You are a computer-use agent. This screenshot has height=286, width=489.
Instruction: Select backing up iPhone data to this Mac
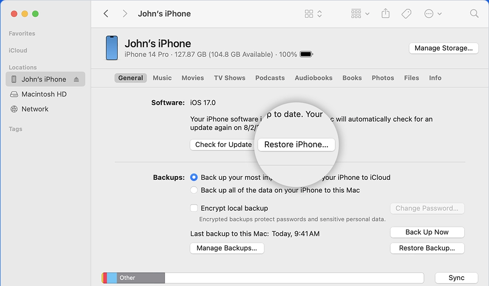coord(194,190)
